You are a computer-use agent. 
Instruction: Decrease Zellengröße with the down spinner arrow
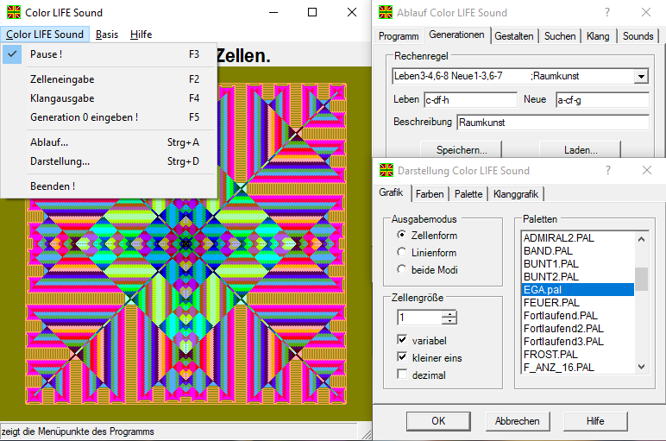[449, 321]
